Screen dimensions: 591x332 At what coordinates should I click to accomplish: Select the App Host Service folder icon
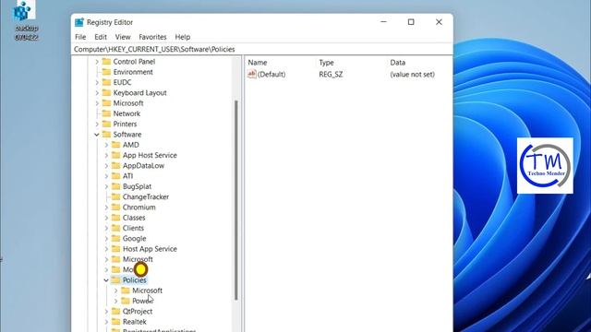click(116, 155)
